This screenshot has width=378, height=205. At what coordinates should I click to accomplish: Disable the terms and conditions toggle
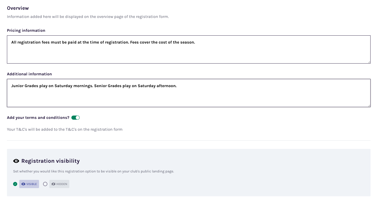tap(75, 117)
